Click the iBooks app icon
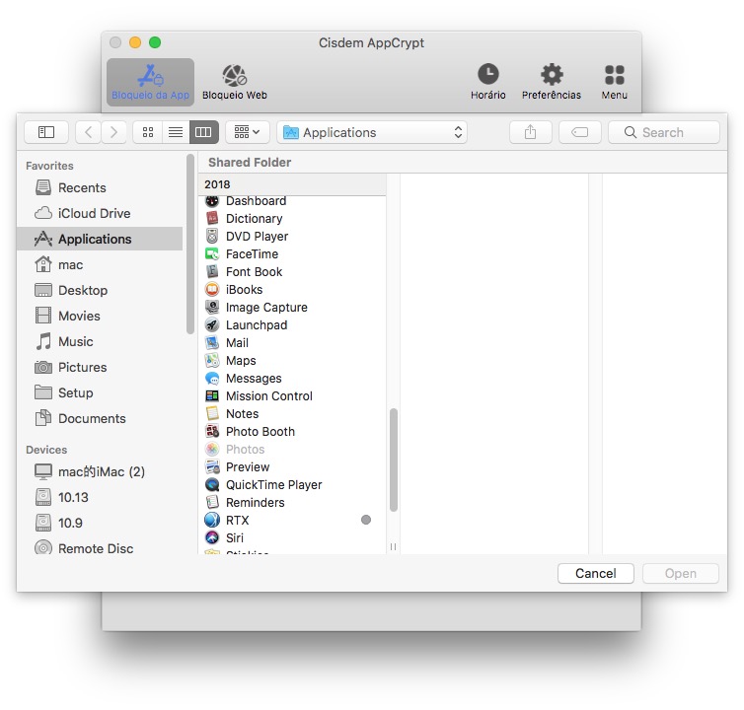744x710 pixels. [x=212, y=289]
